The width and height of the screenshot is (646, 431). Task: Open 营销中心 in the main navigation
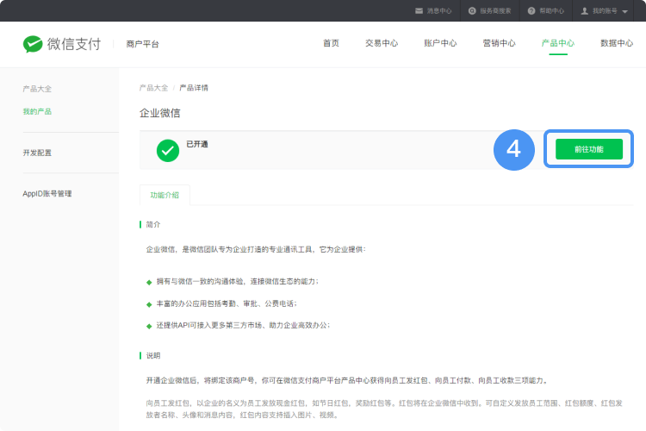pyautogui.click(x=499, y=43)
